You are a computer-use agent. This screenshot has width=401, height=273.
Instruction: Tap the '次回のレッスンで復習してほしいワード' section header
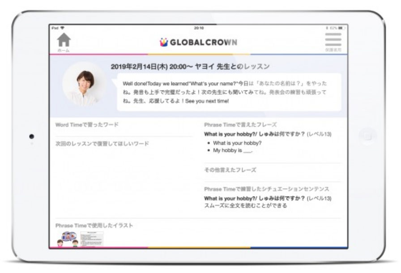pyautogui.click(x=102, y=144)
